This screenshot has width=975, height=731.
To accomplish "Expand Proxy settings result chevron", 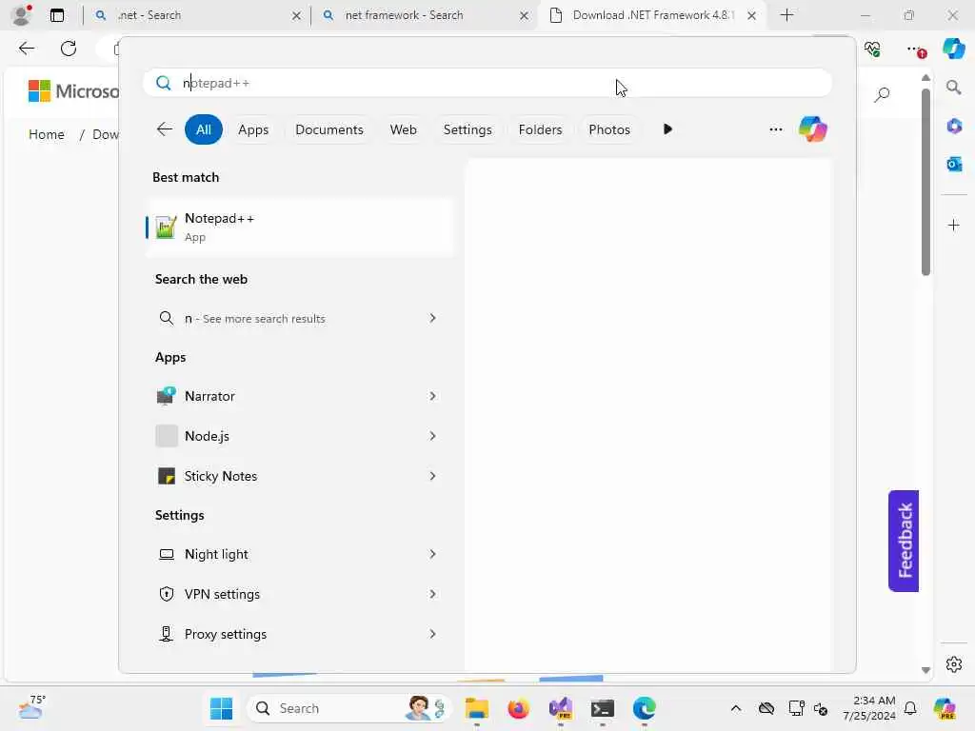I will pos(433,633).
